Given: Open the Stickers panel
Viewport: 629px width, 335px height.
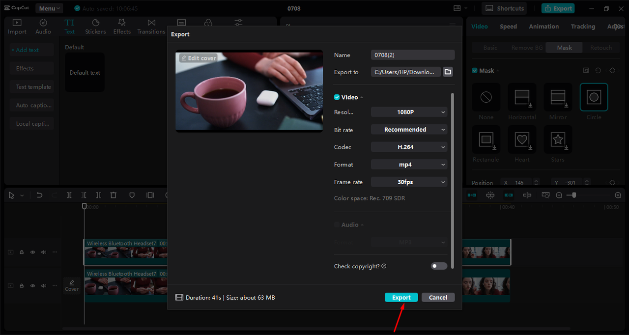Looking at the screenshot, I should coord(95,27).
